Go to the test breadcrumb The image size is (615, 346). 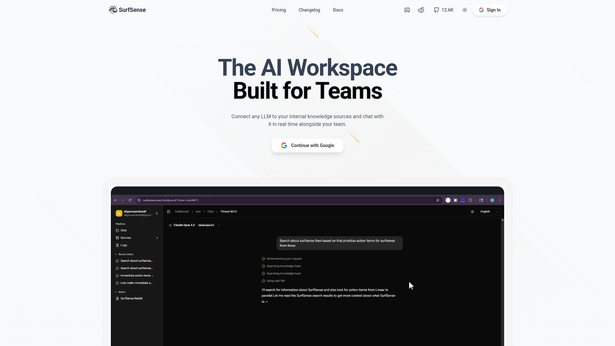(x=198, y=211)
